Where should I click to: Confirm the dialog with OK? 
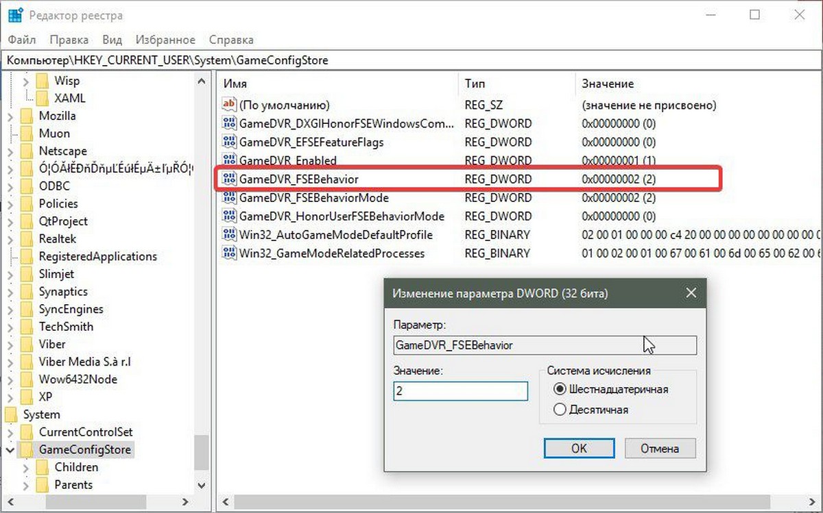point(580,449)
